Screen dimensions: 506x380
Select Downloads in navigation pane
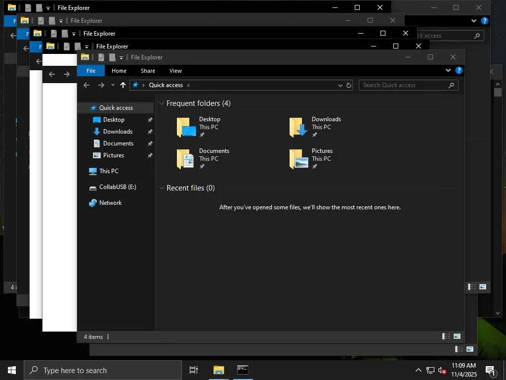[118, 132]
